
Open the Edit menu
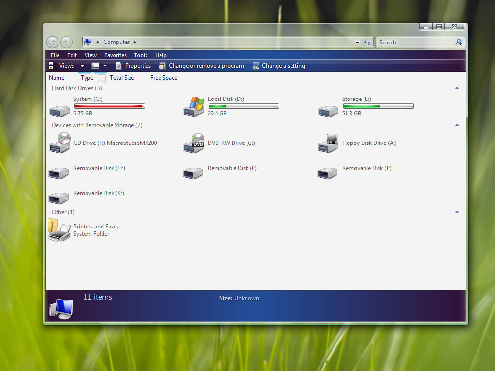tap(72, 55)
